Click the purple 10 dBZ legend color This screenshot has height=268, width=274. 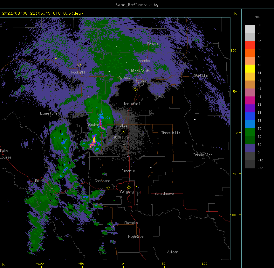pos(250,148)
